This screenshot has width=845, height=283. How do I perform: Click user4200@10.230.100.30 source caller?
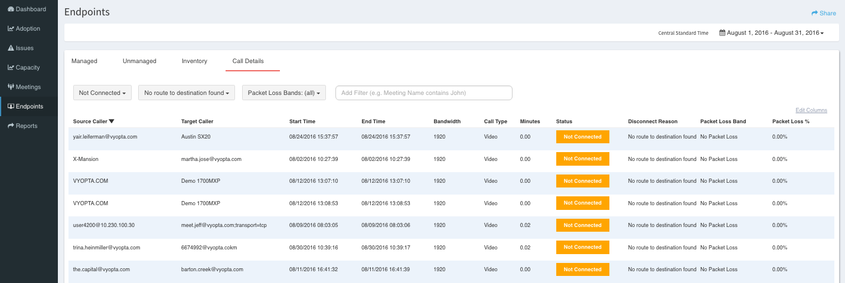[104, 225]
